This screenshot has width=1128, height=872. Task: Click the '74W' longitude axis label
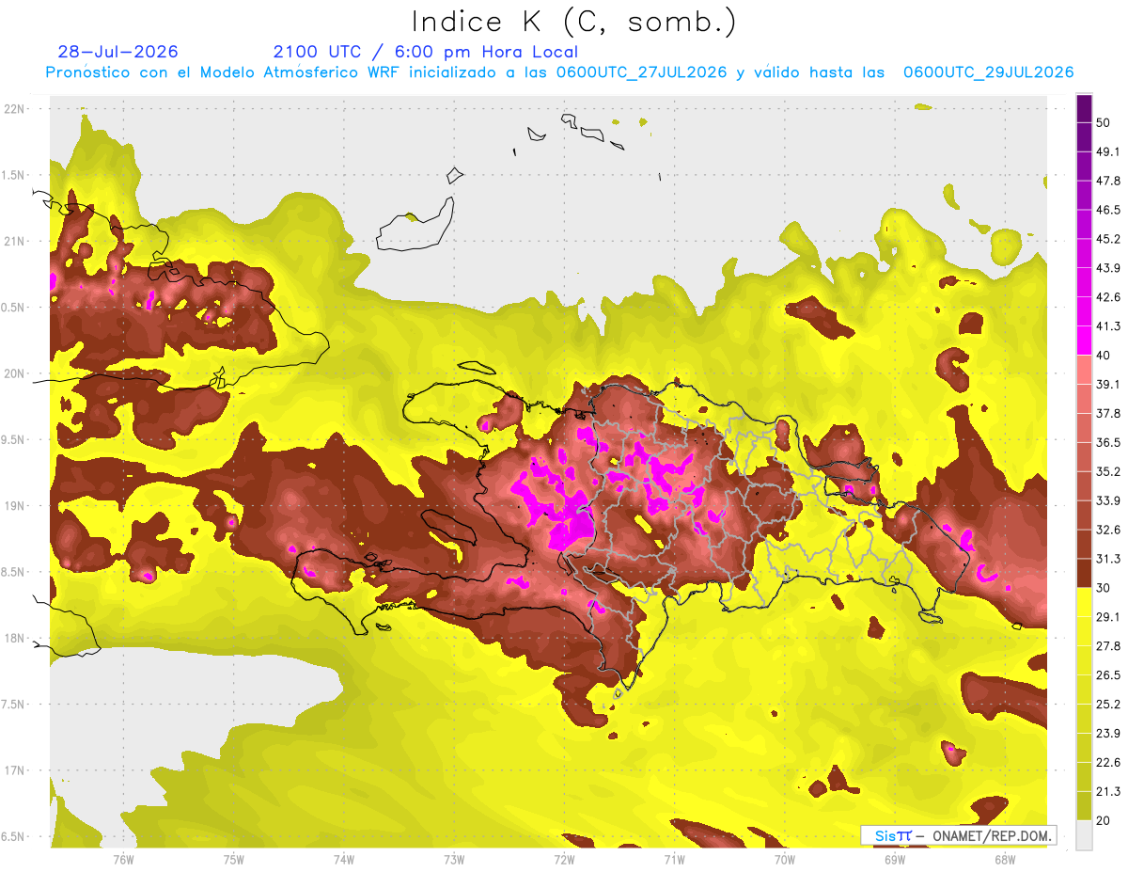[344, 859]
